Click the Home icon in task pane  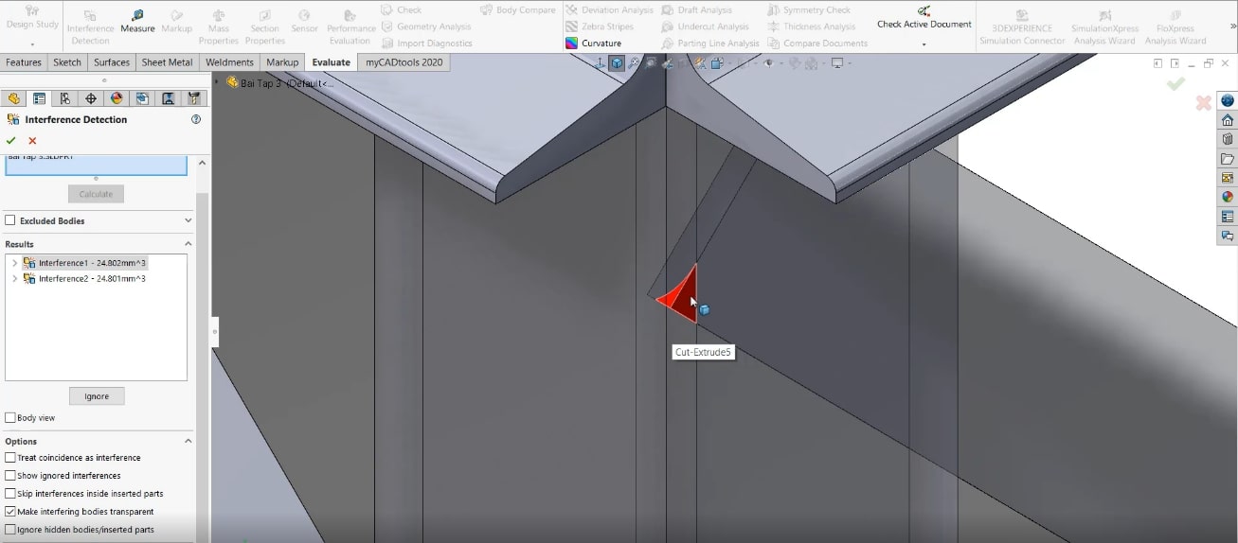pos(1228,120)
